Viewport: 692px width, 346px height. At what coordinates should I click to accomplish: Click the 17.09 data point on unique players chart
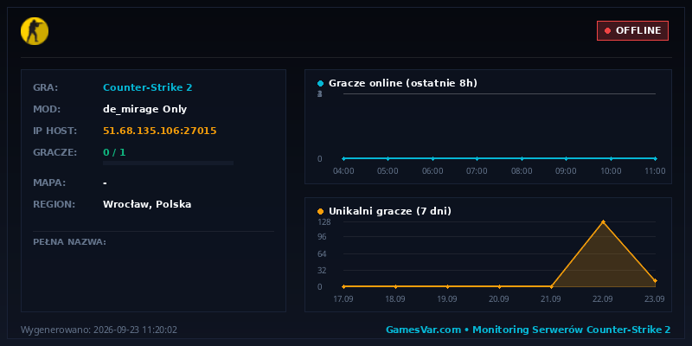tap(343, 286)
